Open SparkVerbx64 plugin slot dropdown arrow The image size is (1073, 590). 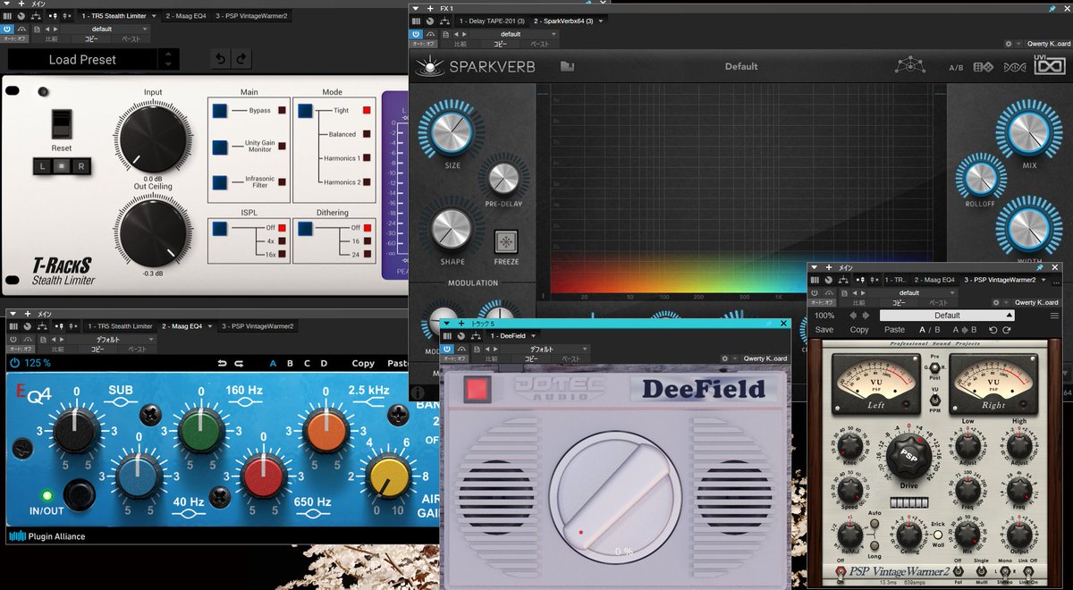click(x=601, y=21)
